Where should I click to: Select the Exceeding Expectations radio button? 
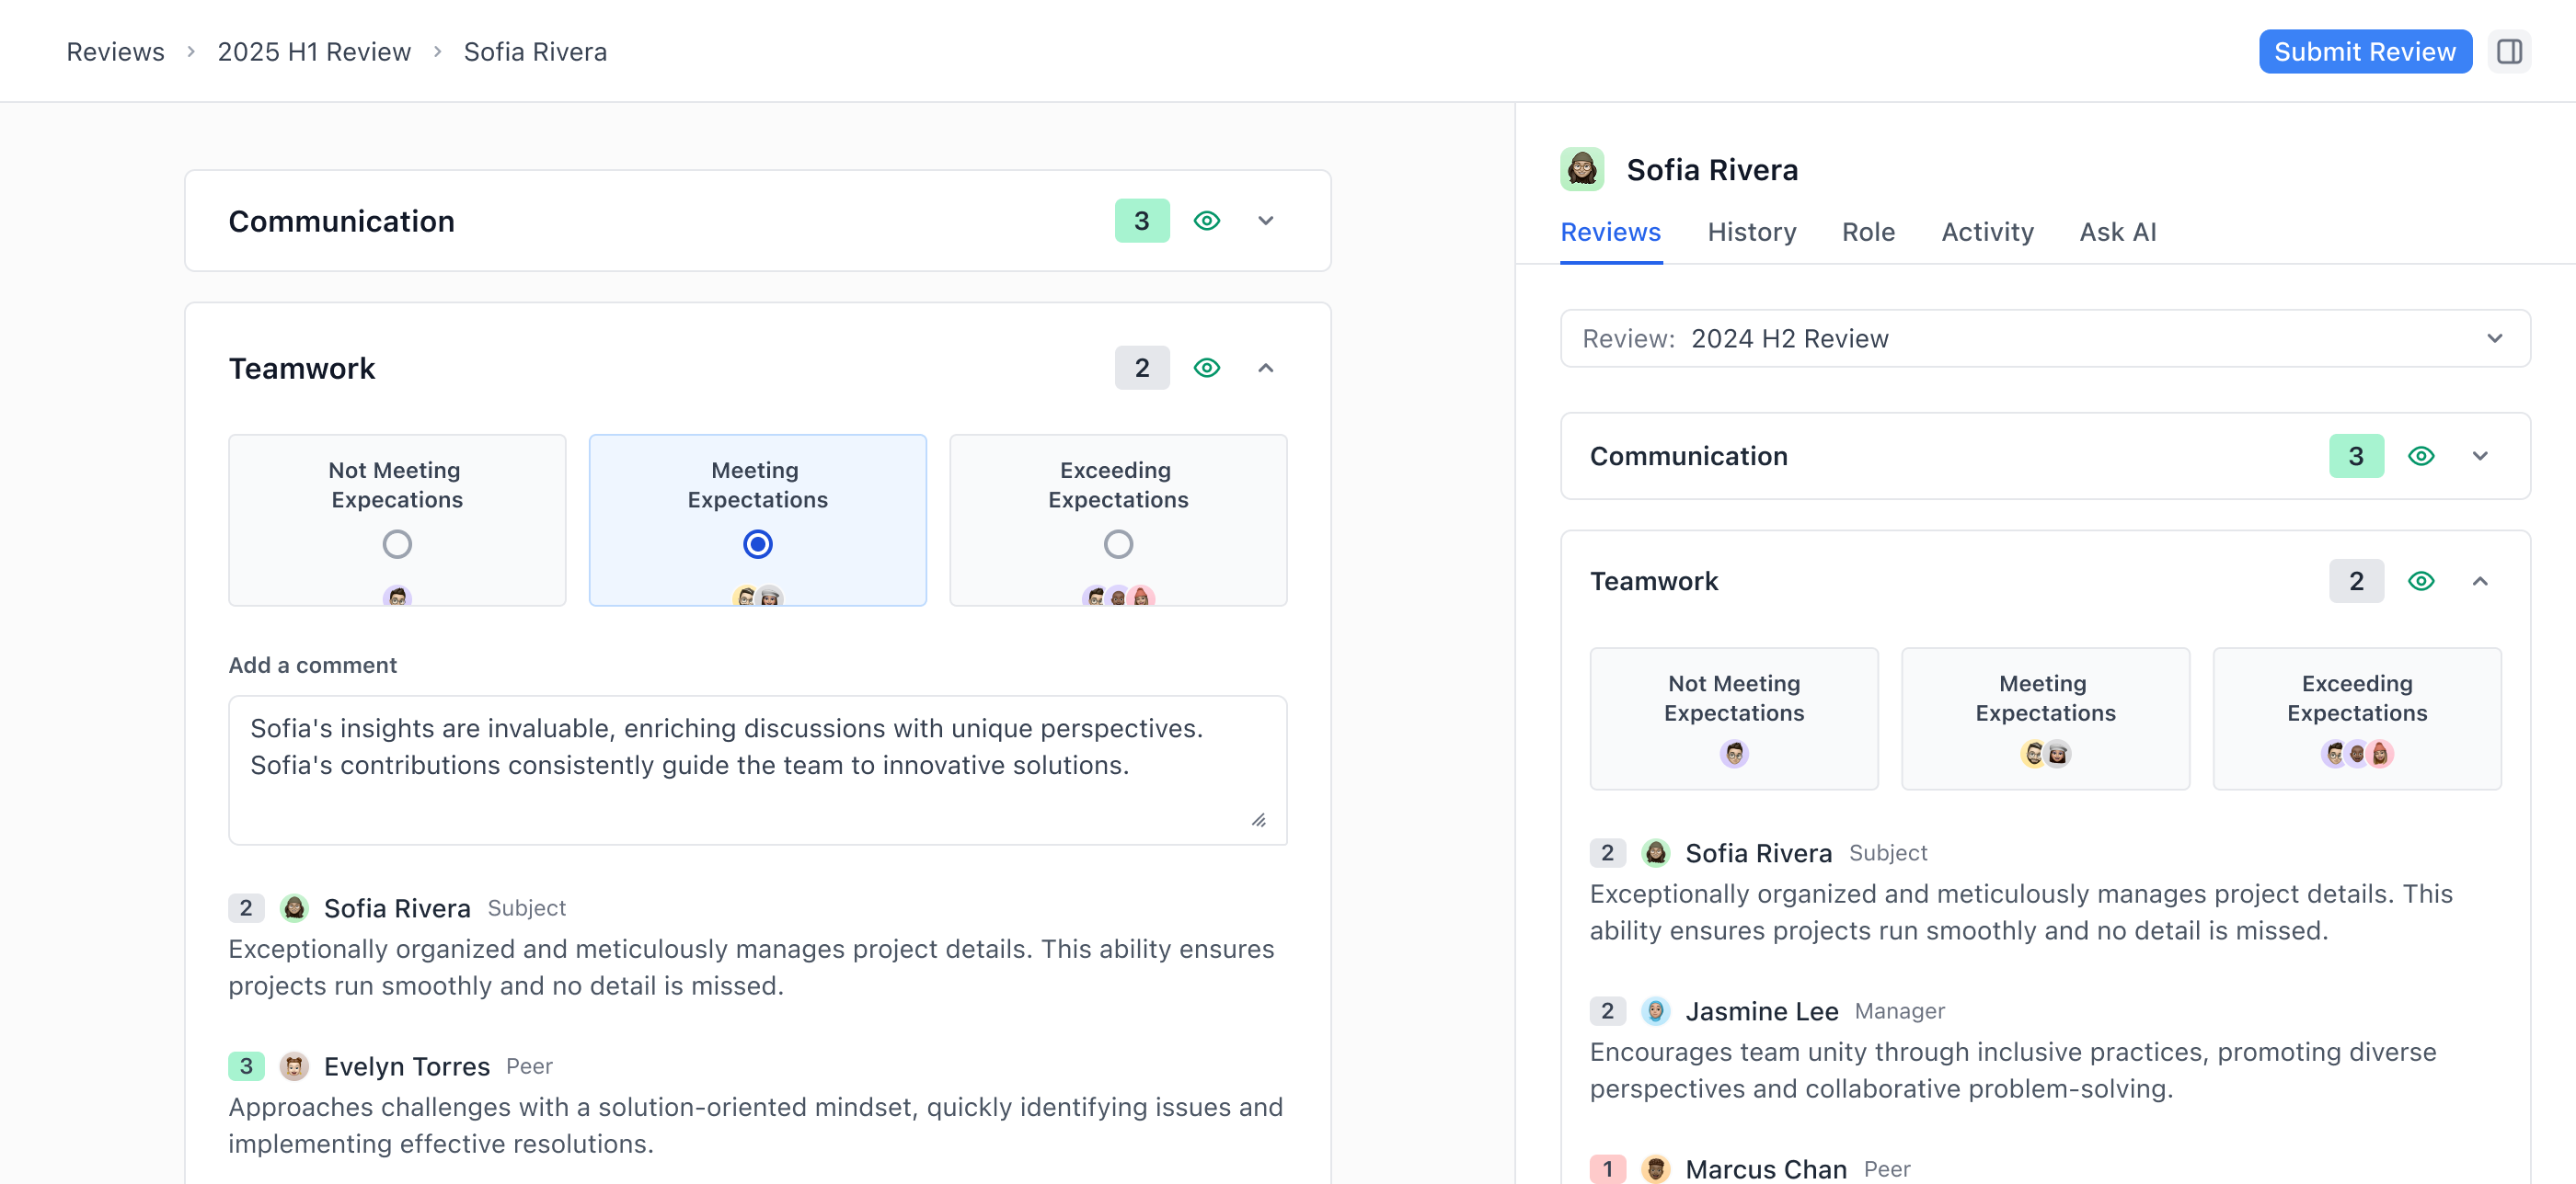coord(1117,543)
